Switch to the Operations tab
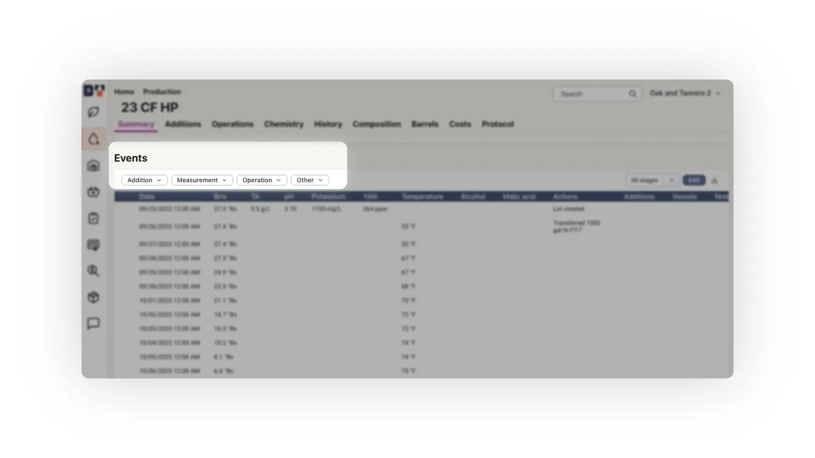Viewport: 815px width, 458px height. [x=233, y=124]
